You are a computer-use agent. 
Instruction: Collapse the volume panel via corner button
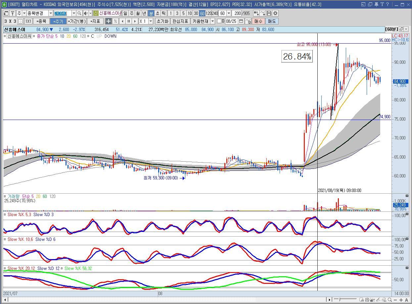[407, 196]
